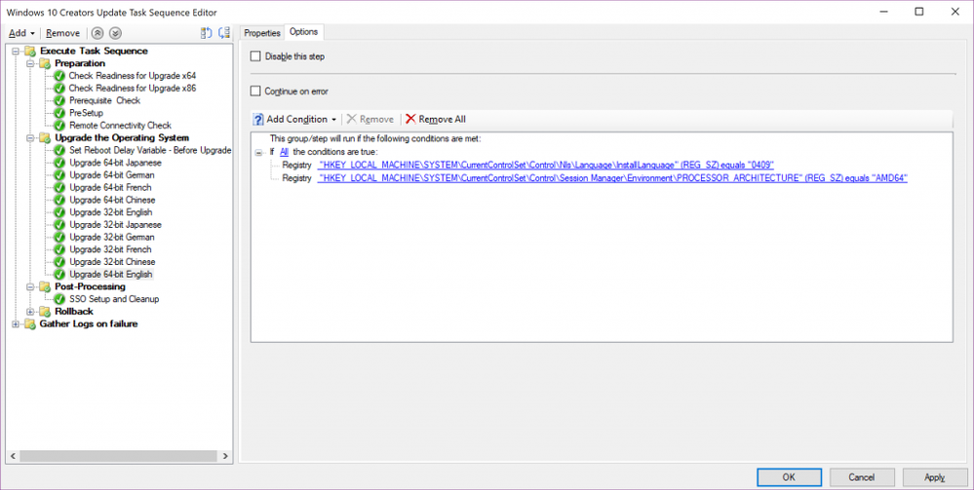Collapse the If All conditions node

coord(260,152)
